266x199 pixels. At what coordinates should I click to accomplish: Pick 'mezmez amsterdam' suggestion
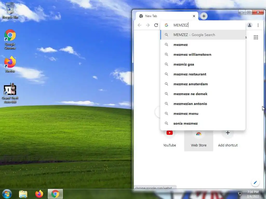pyautogui.click(x=203, y=84)
